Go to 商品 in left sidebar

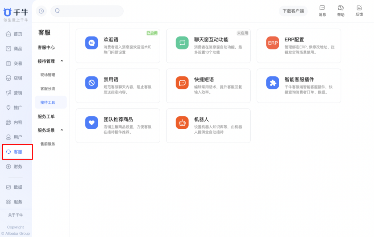point(14,49)
